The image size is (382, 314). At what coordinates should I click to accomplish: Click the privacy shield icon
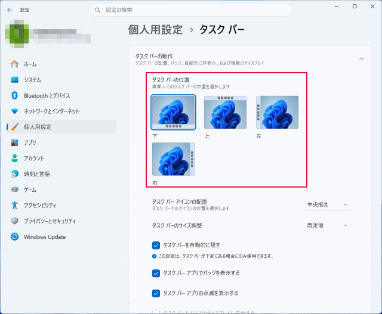(x=14, y=221)
